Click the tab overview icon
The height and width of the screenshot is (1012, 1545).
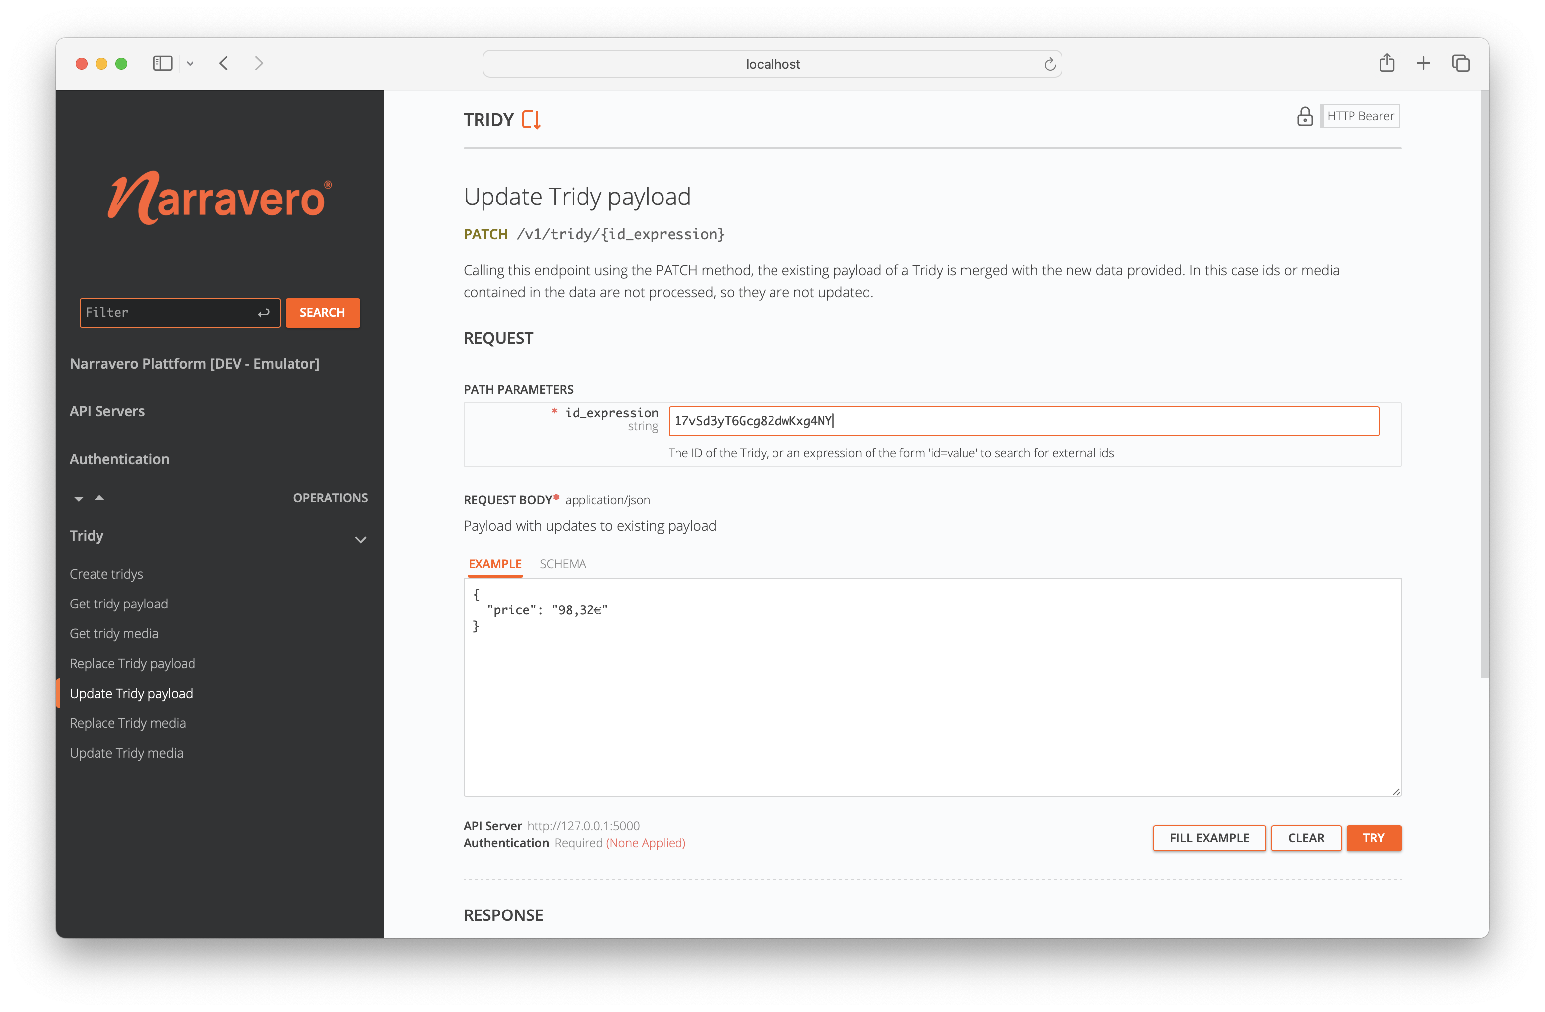[x=1462, y=63]
